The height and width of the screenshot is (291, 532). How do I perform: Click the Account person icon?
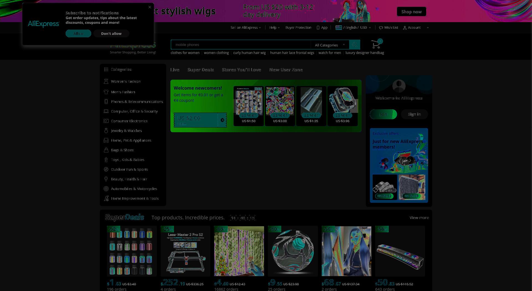405,28
